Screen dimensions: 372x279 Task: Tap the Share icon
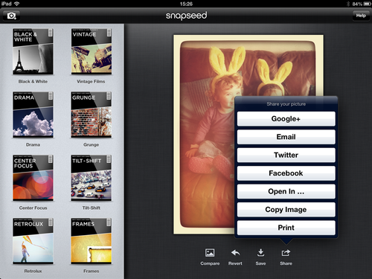(x=286, y=253)
